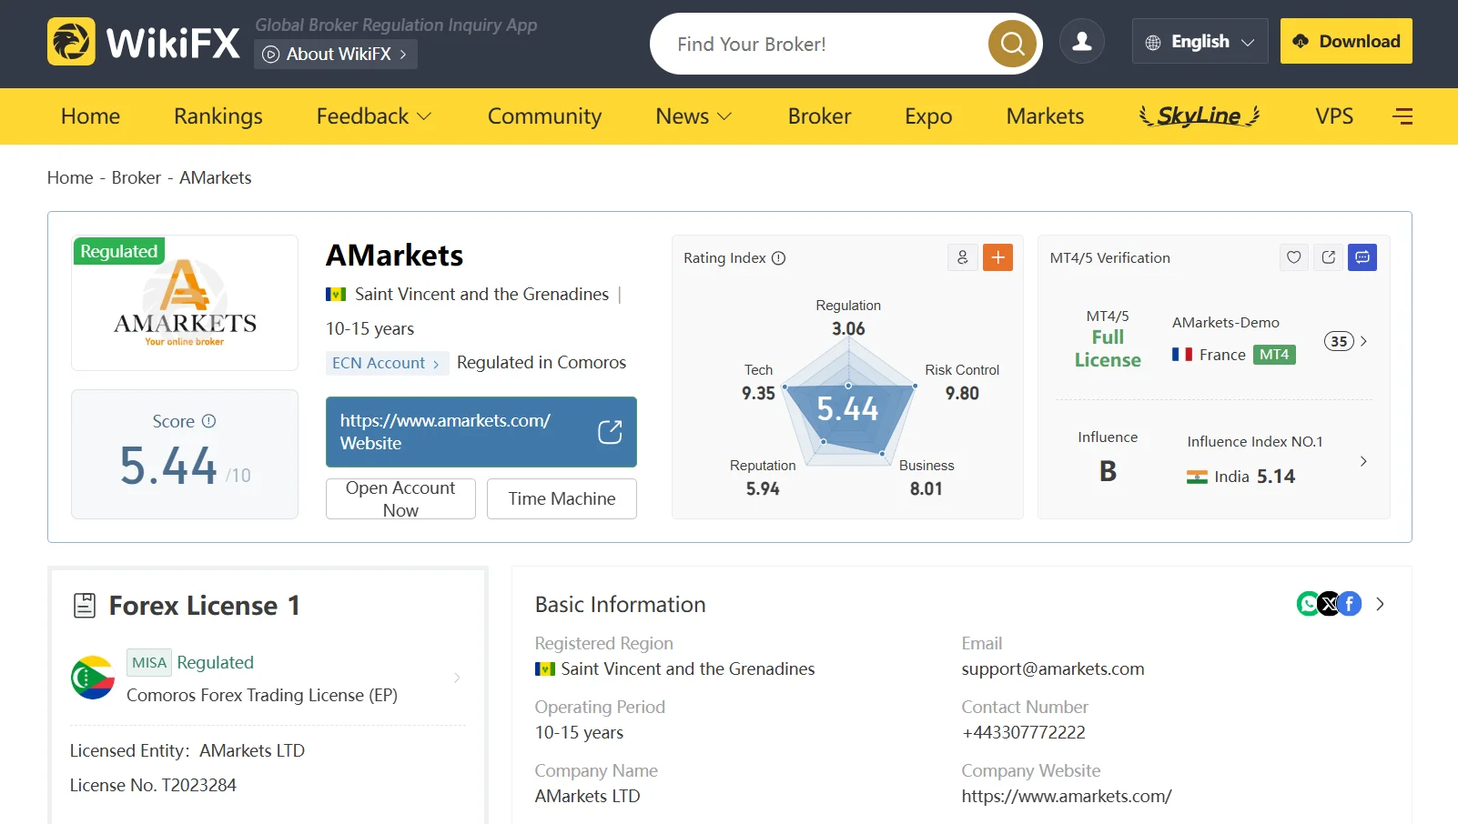Click the heart favorite icon
The image size is (1458, 824).
(1293, 257)
